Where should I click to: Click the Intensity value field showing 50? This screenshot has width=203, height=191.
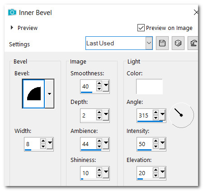point(145,144)
